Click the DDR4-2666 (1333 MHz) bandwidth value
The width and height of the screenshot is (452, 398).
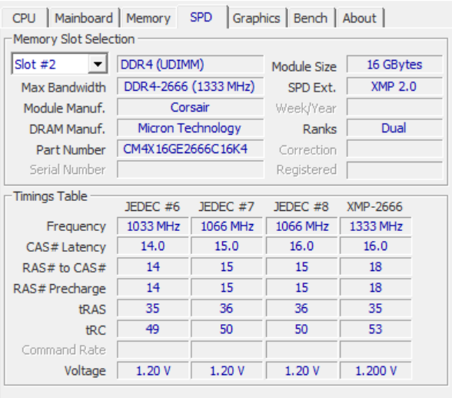191,86
